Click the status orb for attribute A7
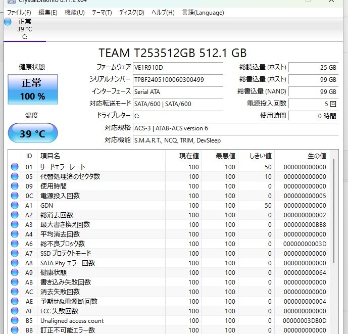The image size is (348, 334). point(15,253)
